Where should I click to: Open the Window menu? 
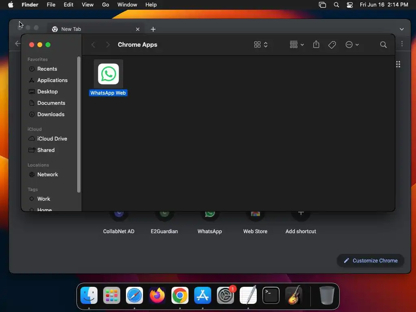[x=127, y=5]
